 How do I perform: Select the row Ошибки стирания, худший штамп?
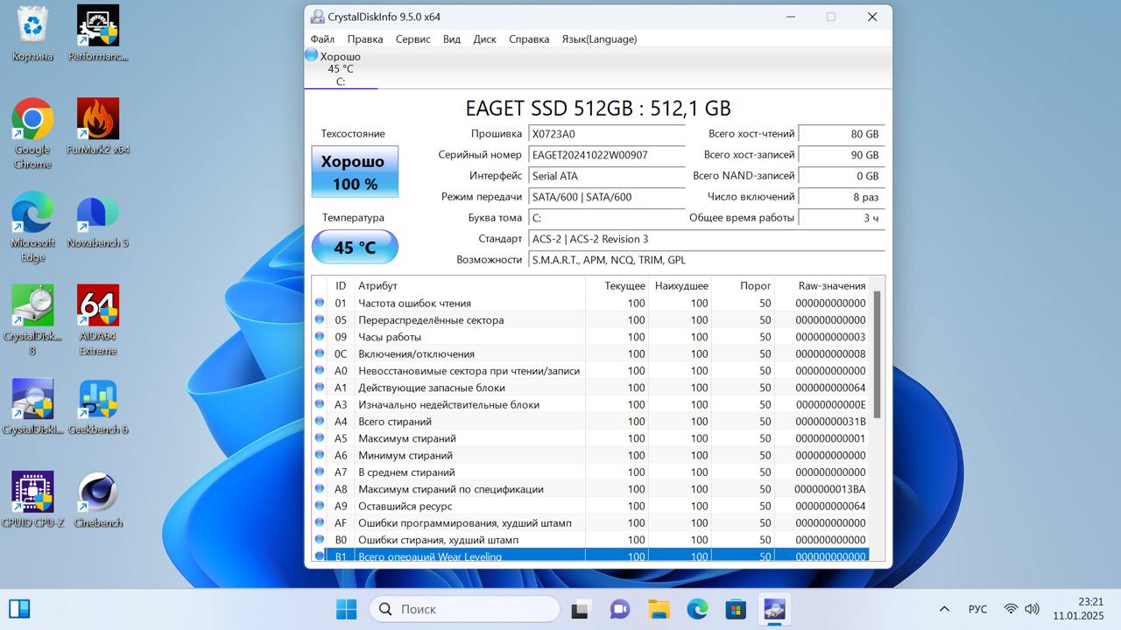pyautogui.click(x=591, y=540)
